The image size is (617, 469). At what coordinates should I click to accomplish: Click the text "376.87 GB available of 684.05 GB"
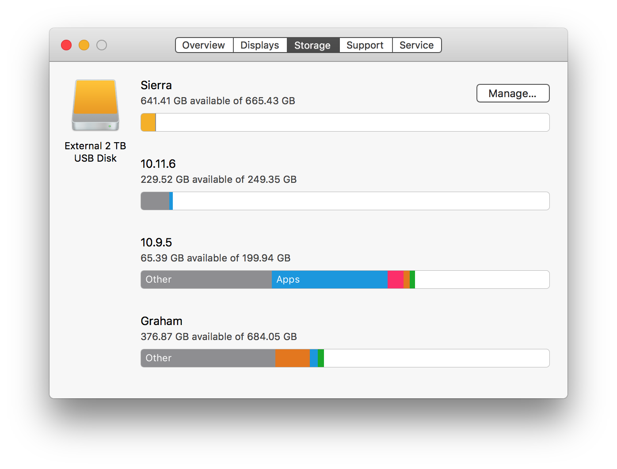coord(219,337)
